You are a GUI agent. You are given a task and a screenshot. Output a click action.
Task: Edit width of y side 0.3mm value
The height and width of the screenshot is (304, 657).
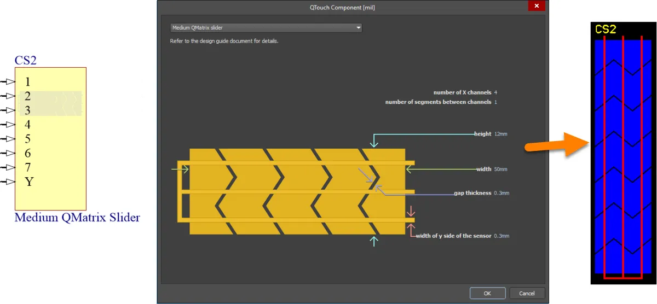[502, 236]
